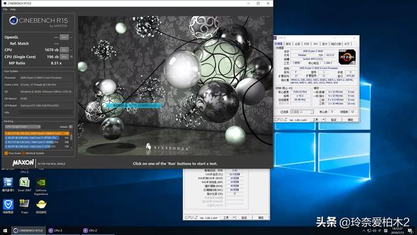Click the Ranking list scrollbar
This screenshot has width=417, height=235.
(x=71, y=140)
